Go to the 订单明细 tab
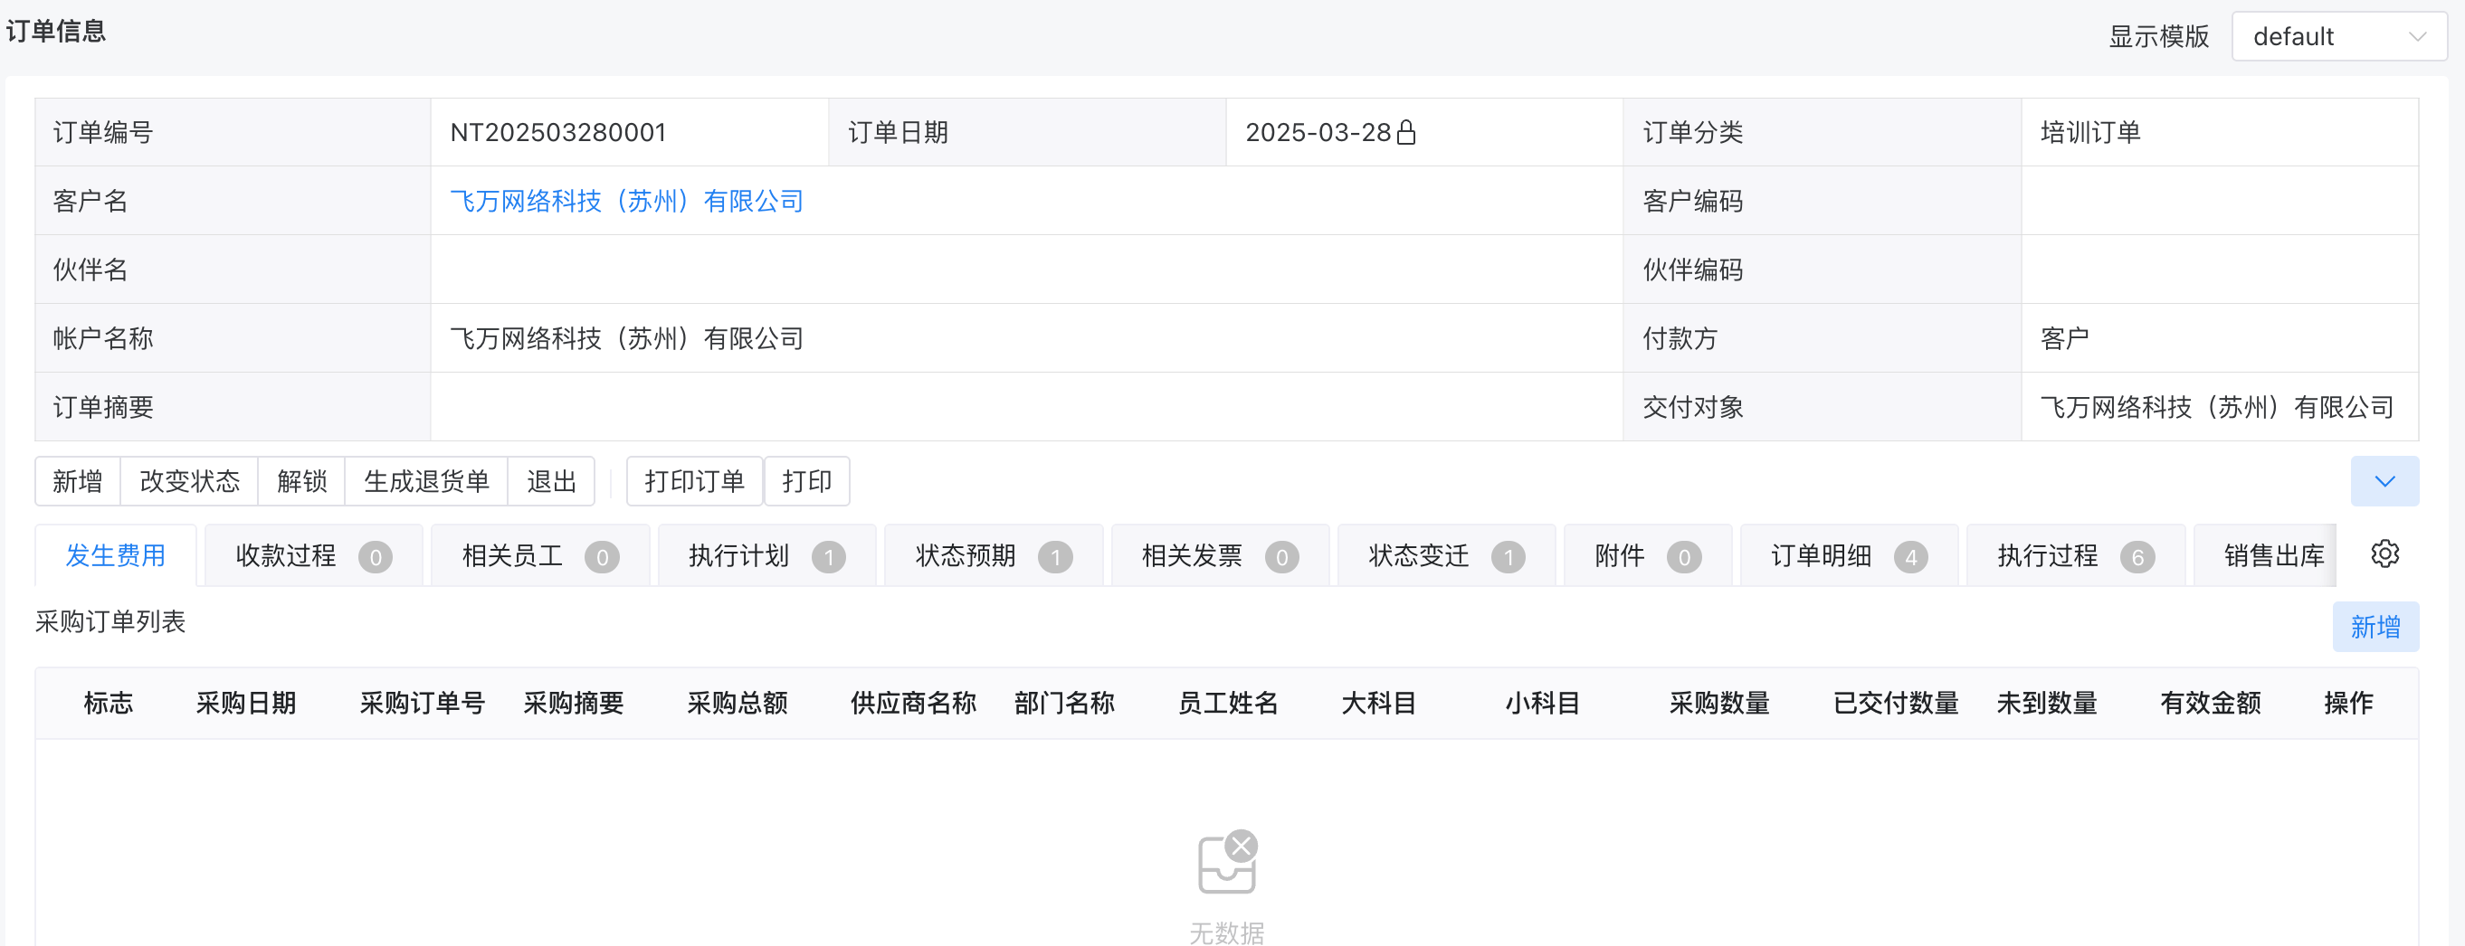 tap(1847, 555)
